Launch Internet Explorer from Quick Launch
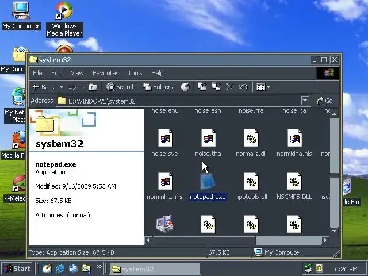The height and width of the screenshot is (276, 368). coord(60,269)
